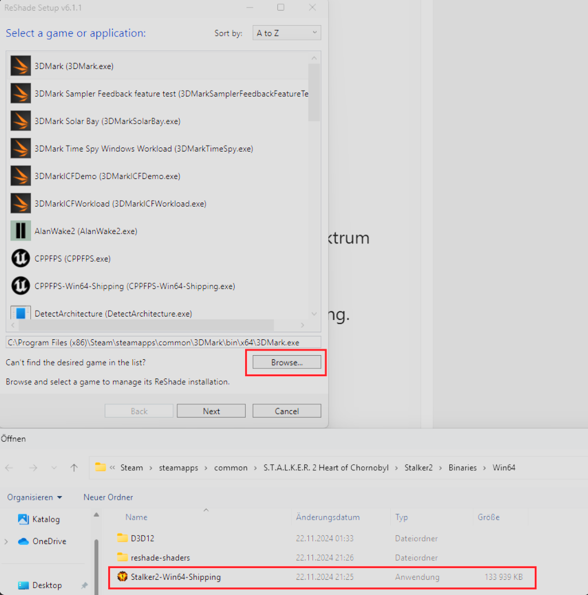Click the 3DMark Solar Bay app icon
Image resolution: width=588 pixels, height=595 pixels.
tap(20, 121)
